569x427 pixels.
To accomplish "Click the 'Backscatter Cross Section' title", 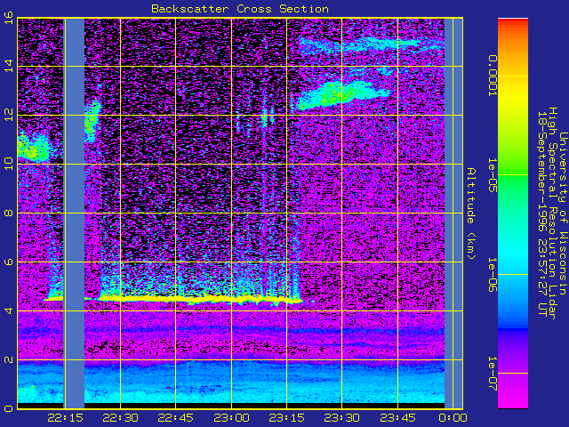I will click(x=240, y=9).
